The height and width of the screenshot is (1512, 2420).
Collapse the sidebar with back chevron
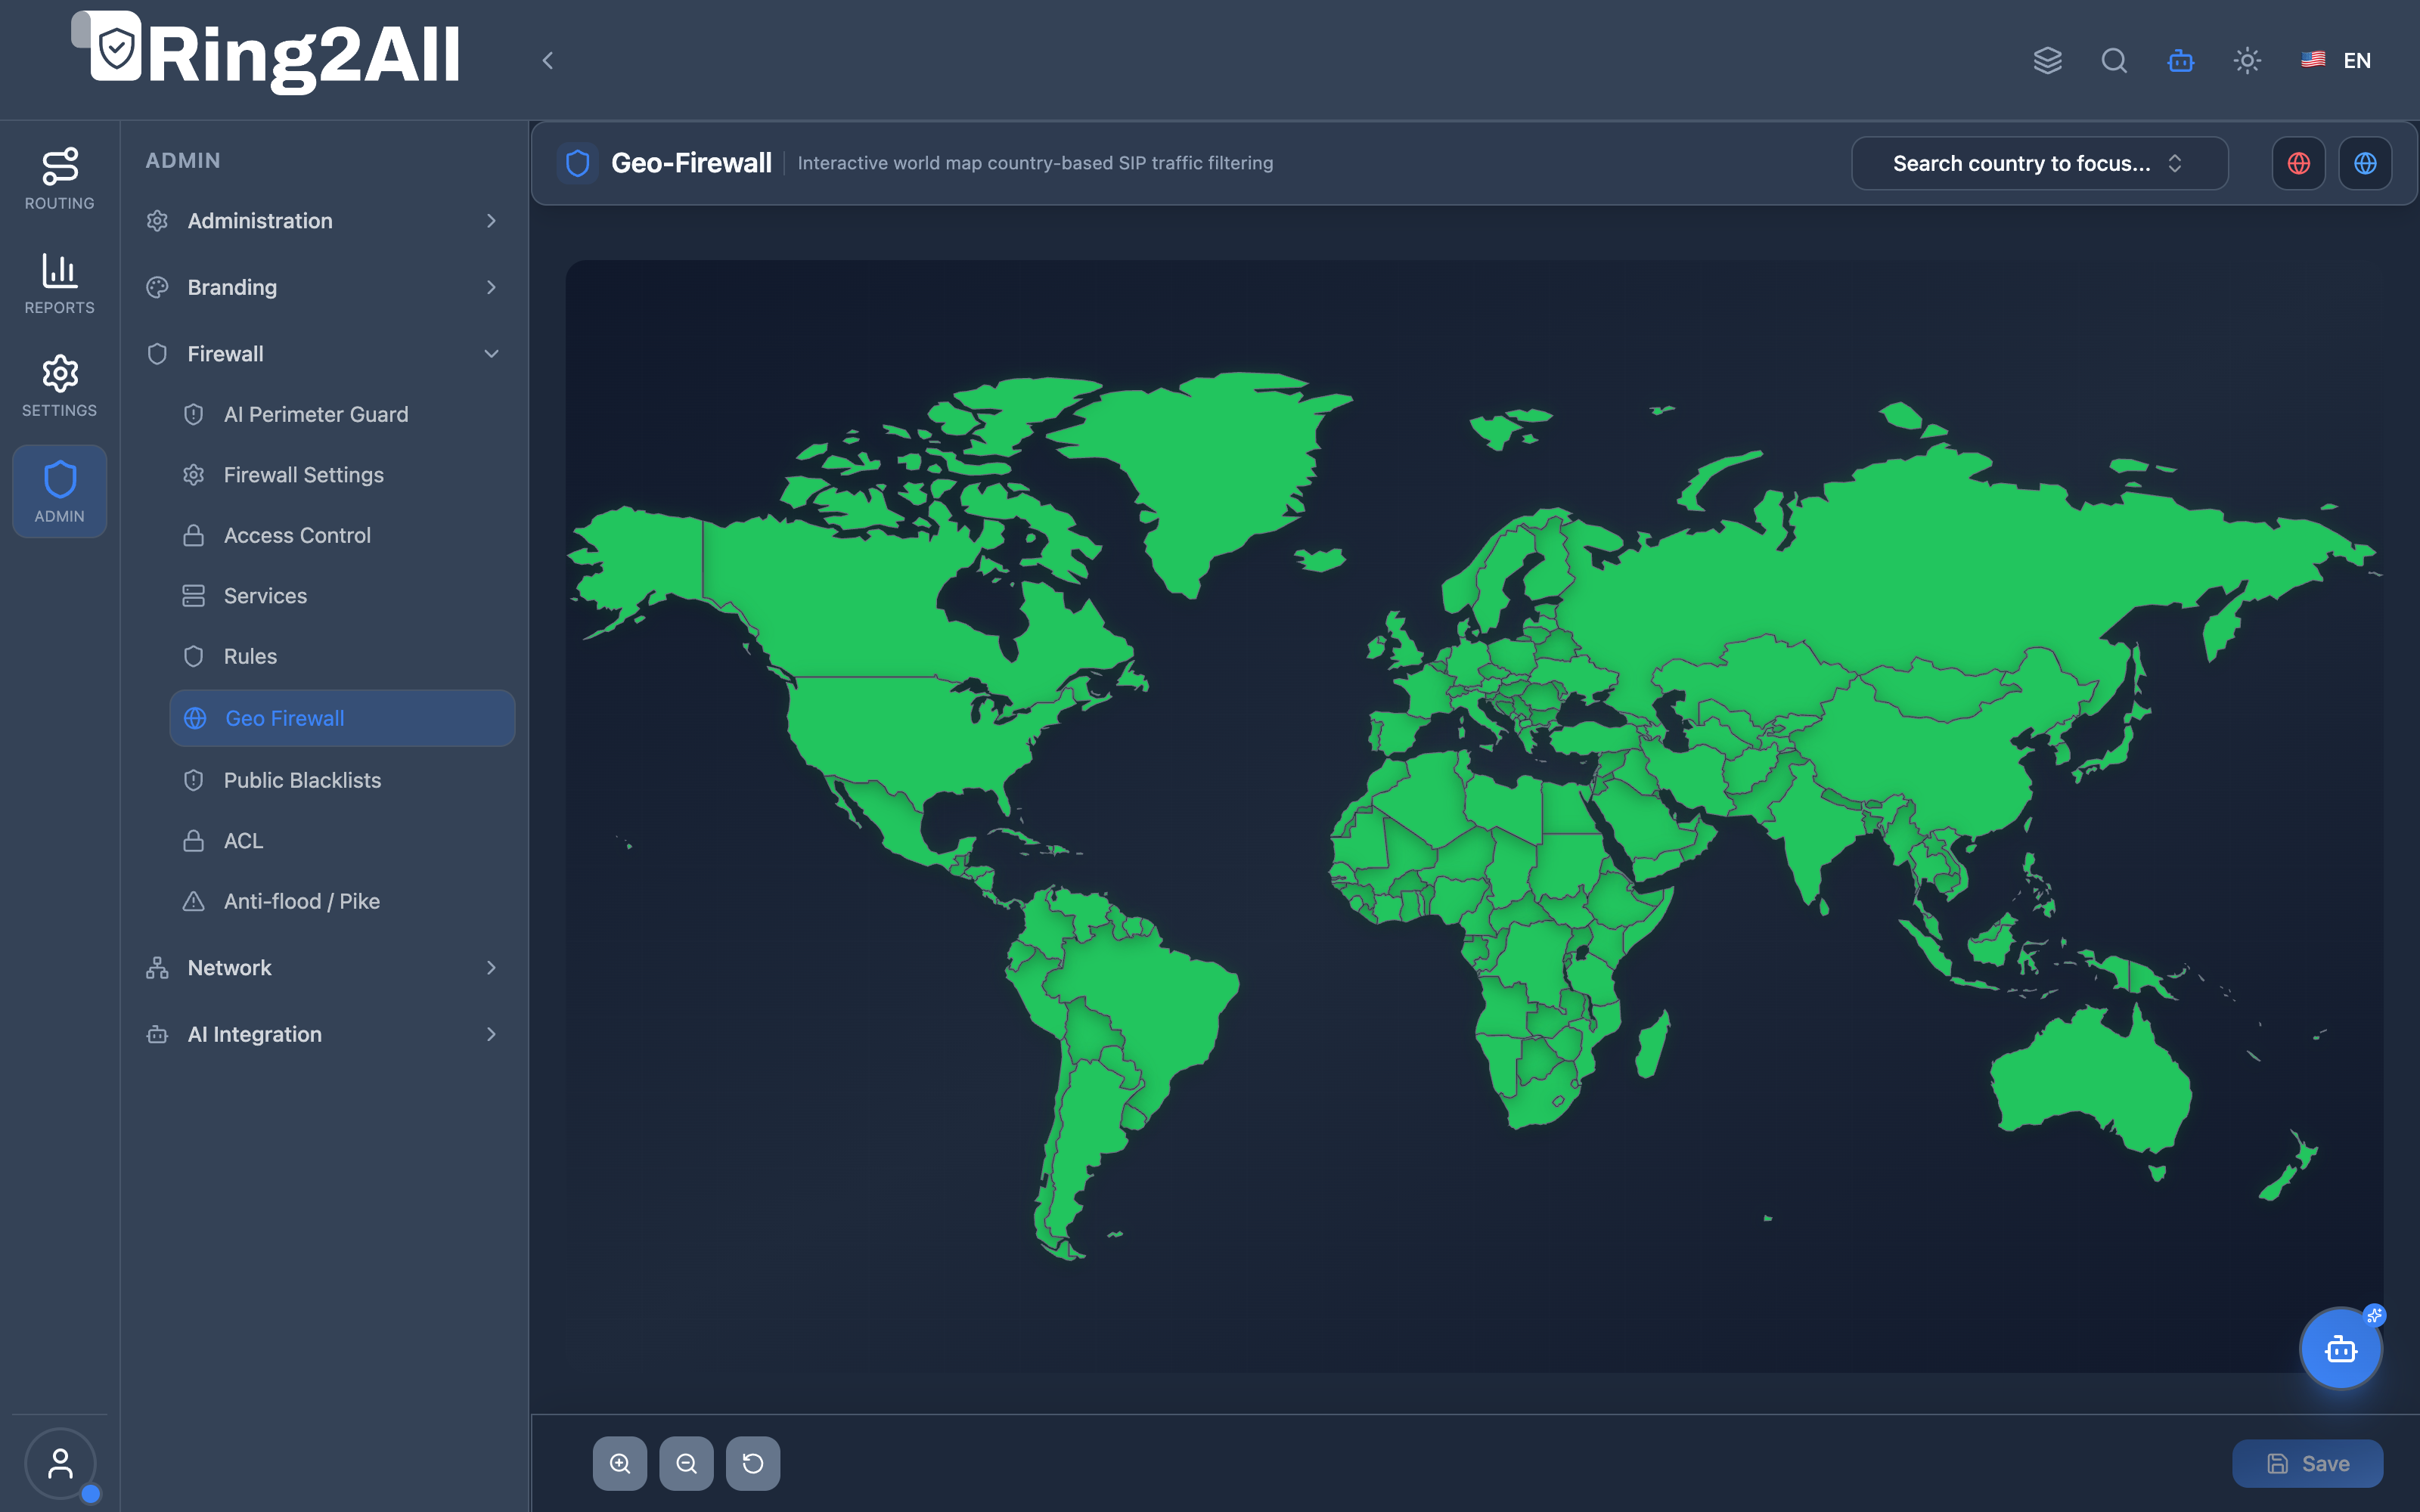click(548, 61)
